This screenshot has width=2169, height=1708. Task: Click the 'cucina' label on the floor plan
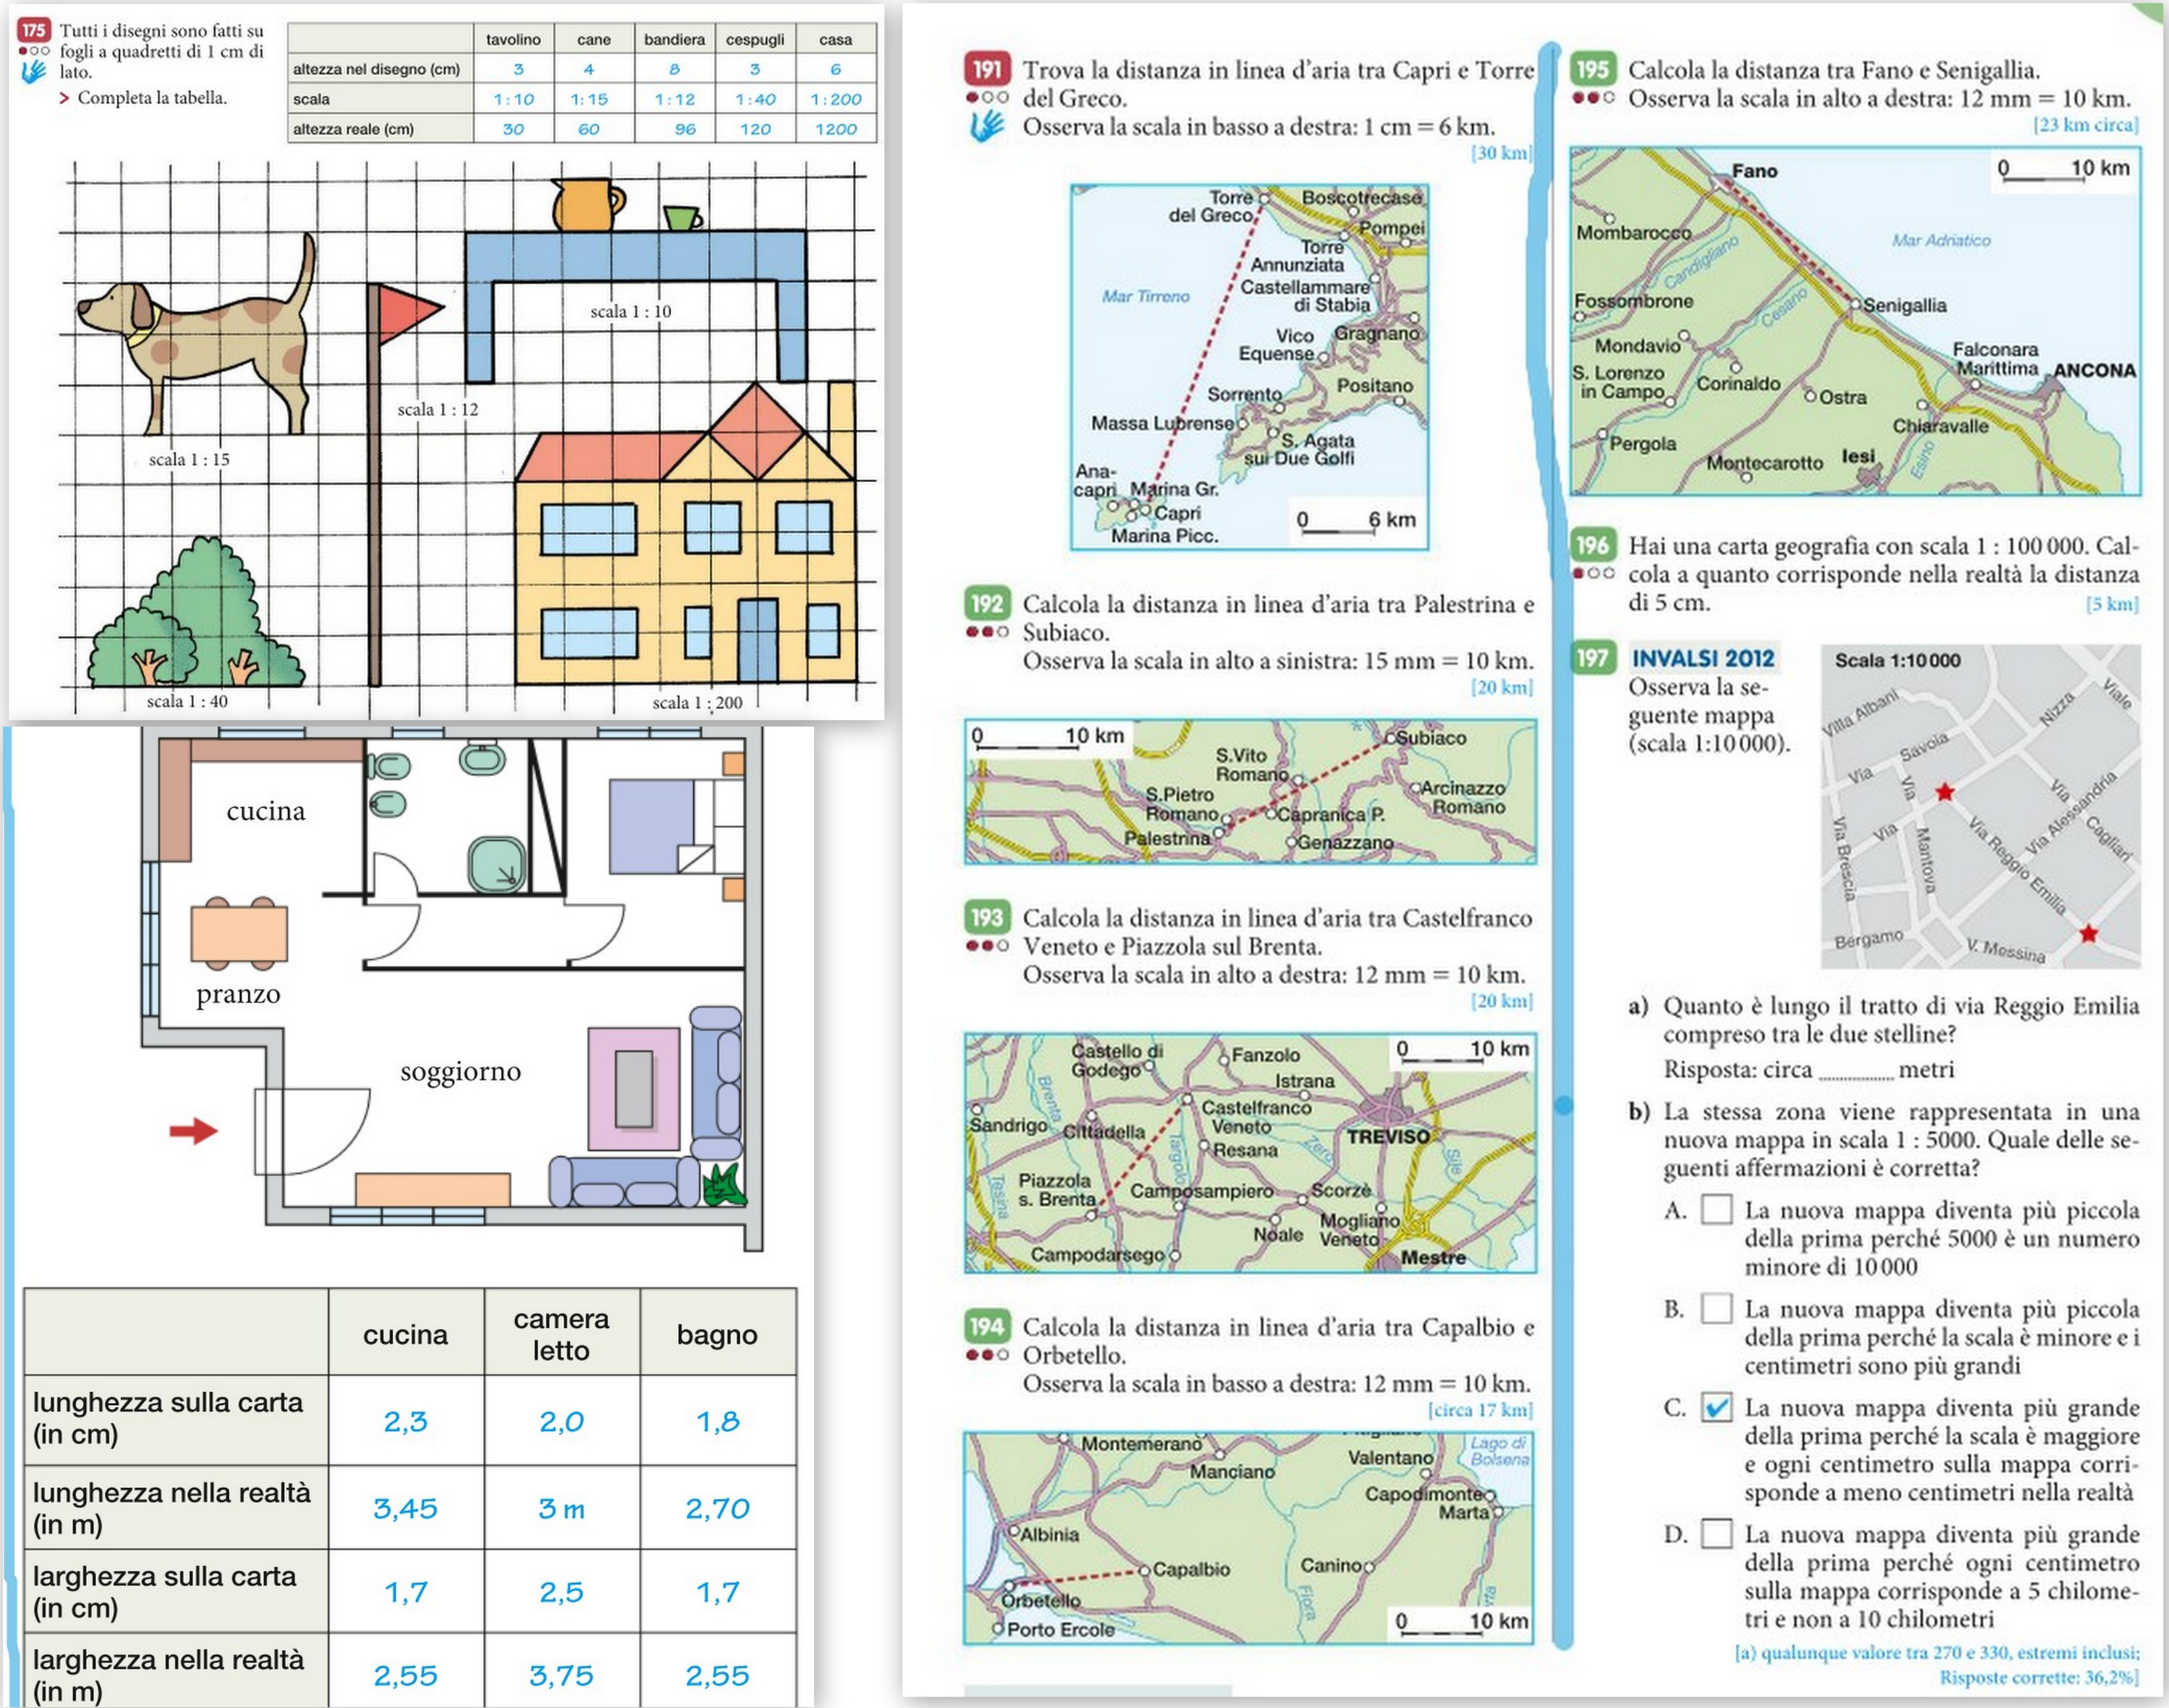tap(266, 810)
